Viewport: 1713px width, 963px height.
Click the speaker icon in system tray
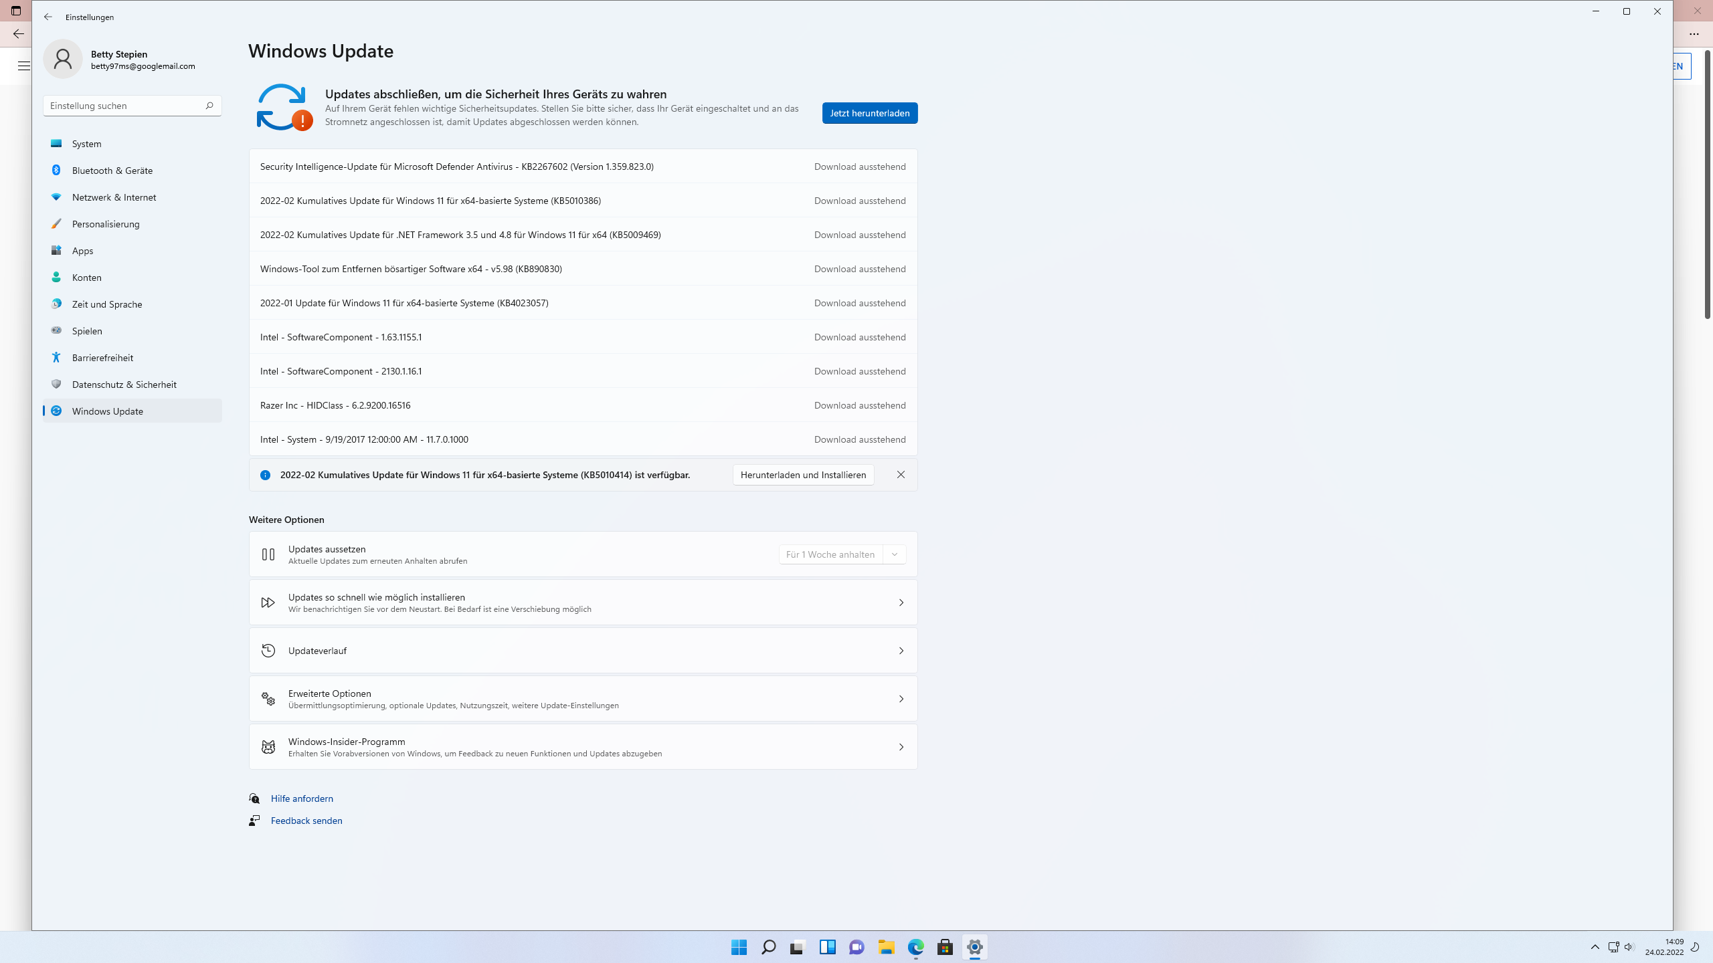tap(1629, 948)
